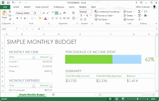
Task: Click Insert in Cells group
Action: pos(129,12)
